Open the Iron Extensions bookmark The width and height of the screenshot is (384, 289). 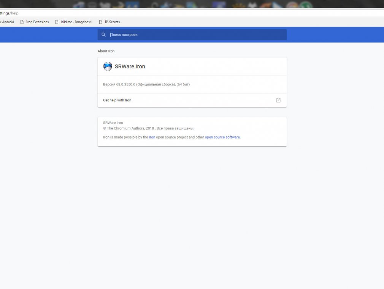click(x=35, y=22)
